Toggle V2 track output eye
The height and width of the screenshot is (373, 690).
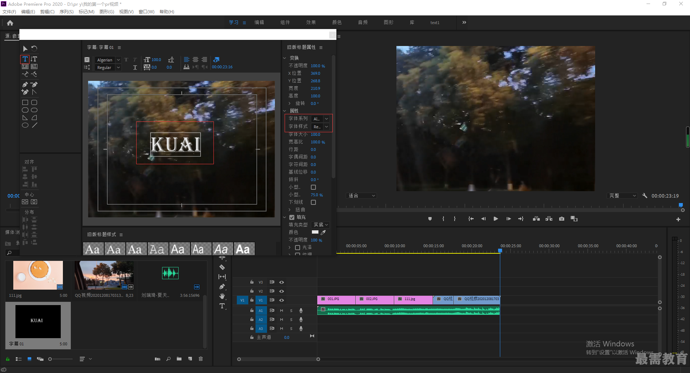tap(282, 291)
